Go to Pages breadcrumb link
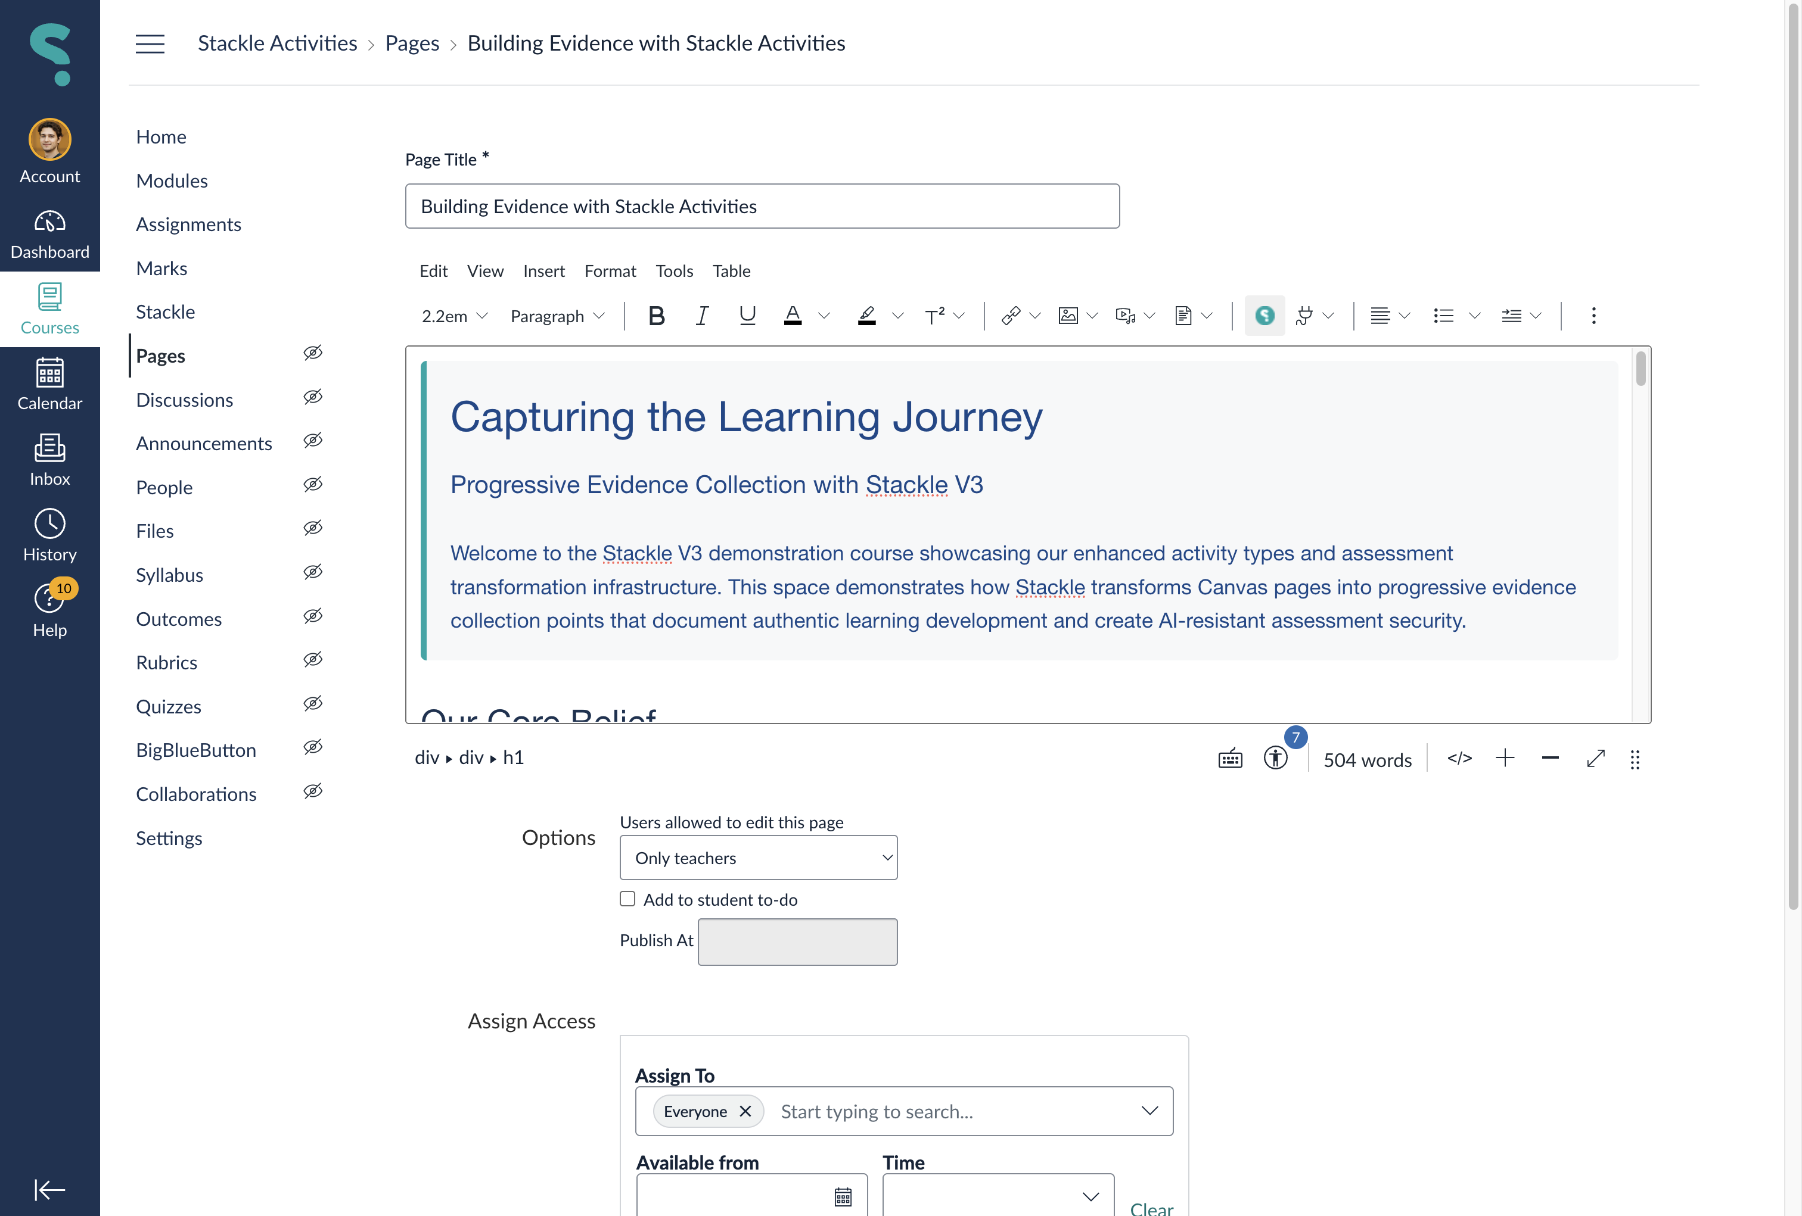This screenshot has width=1802, height=1216. [x=412, y=43]
